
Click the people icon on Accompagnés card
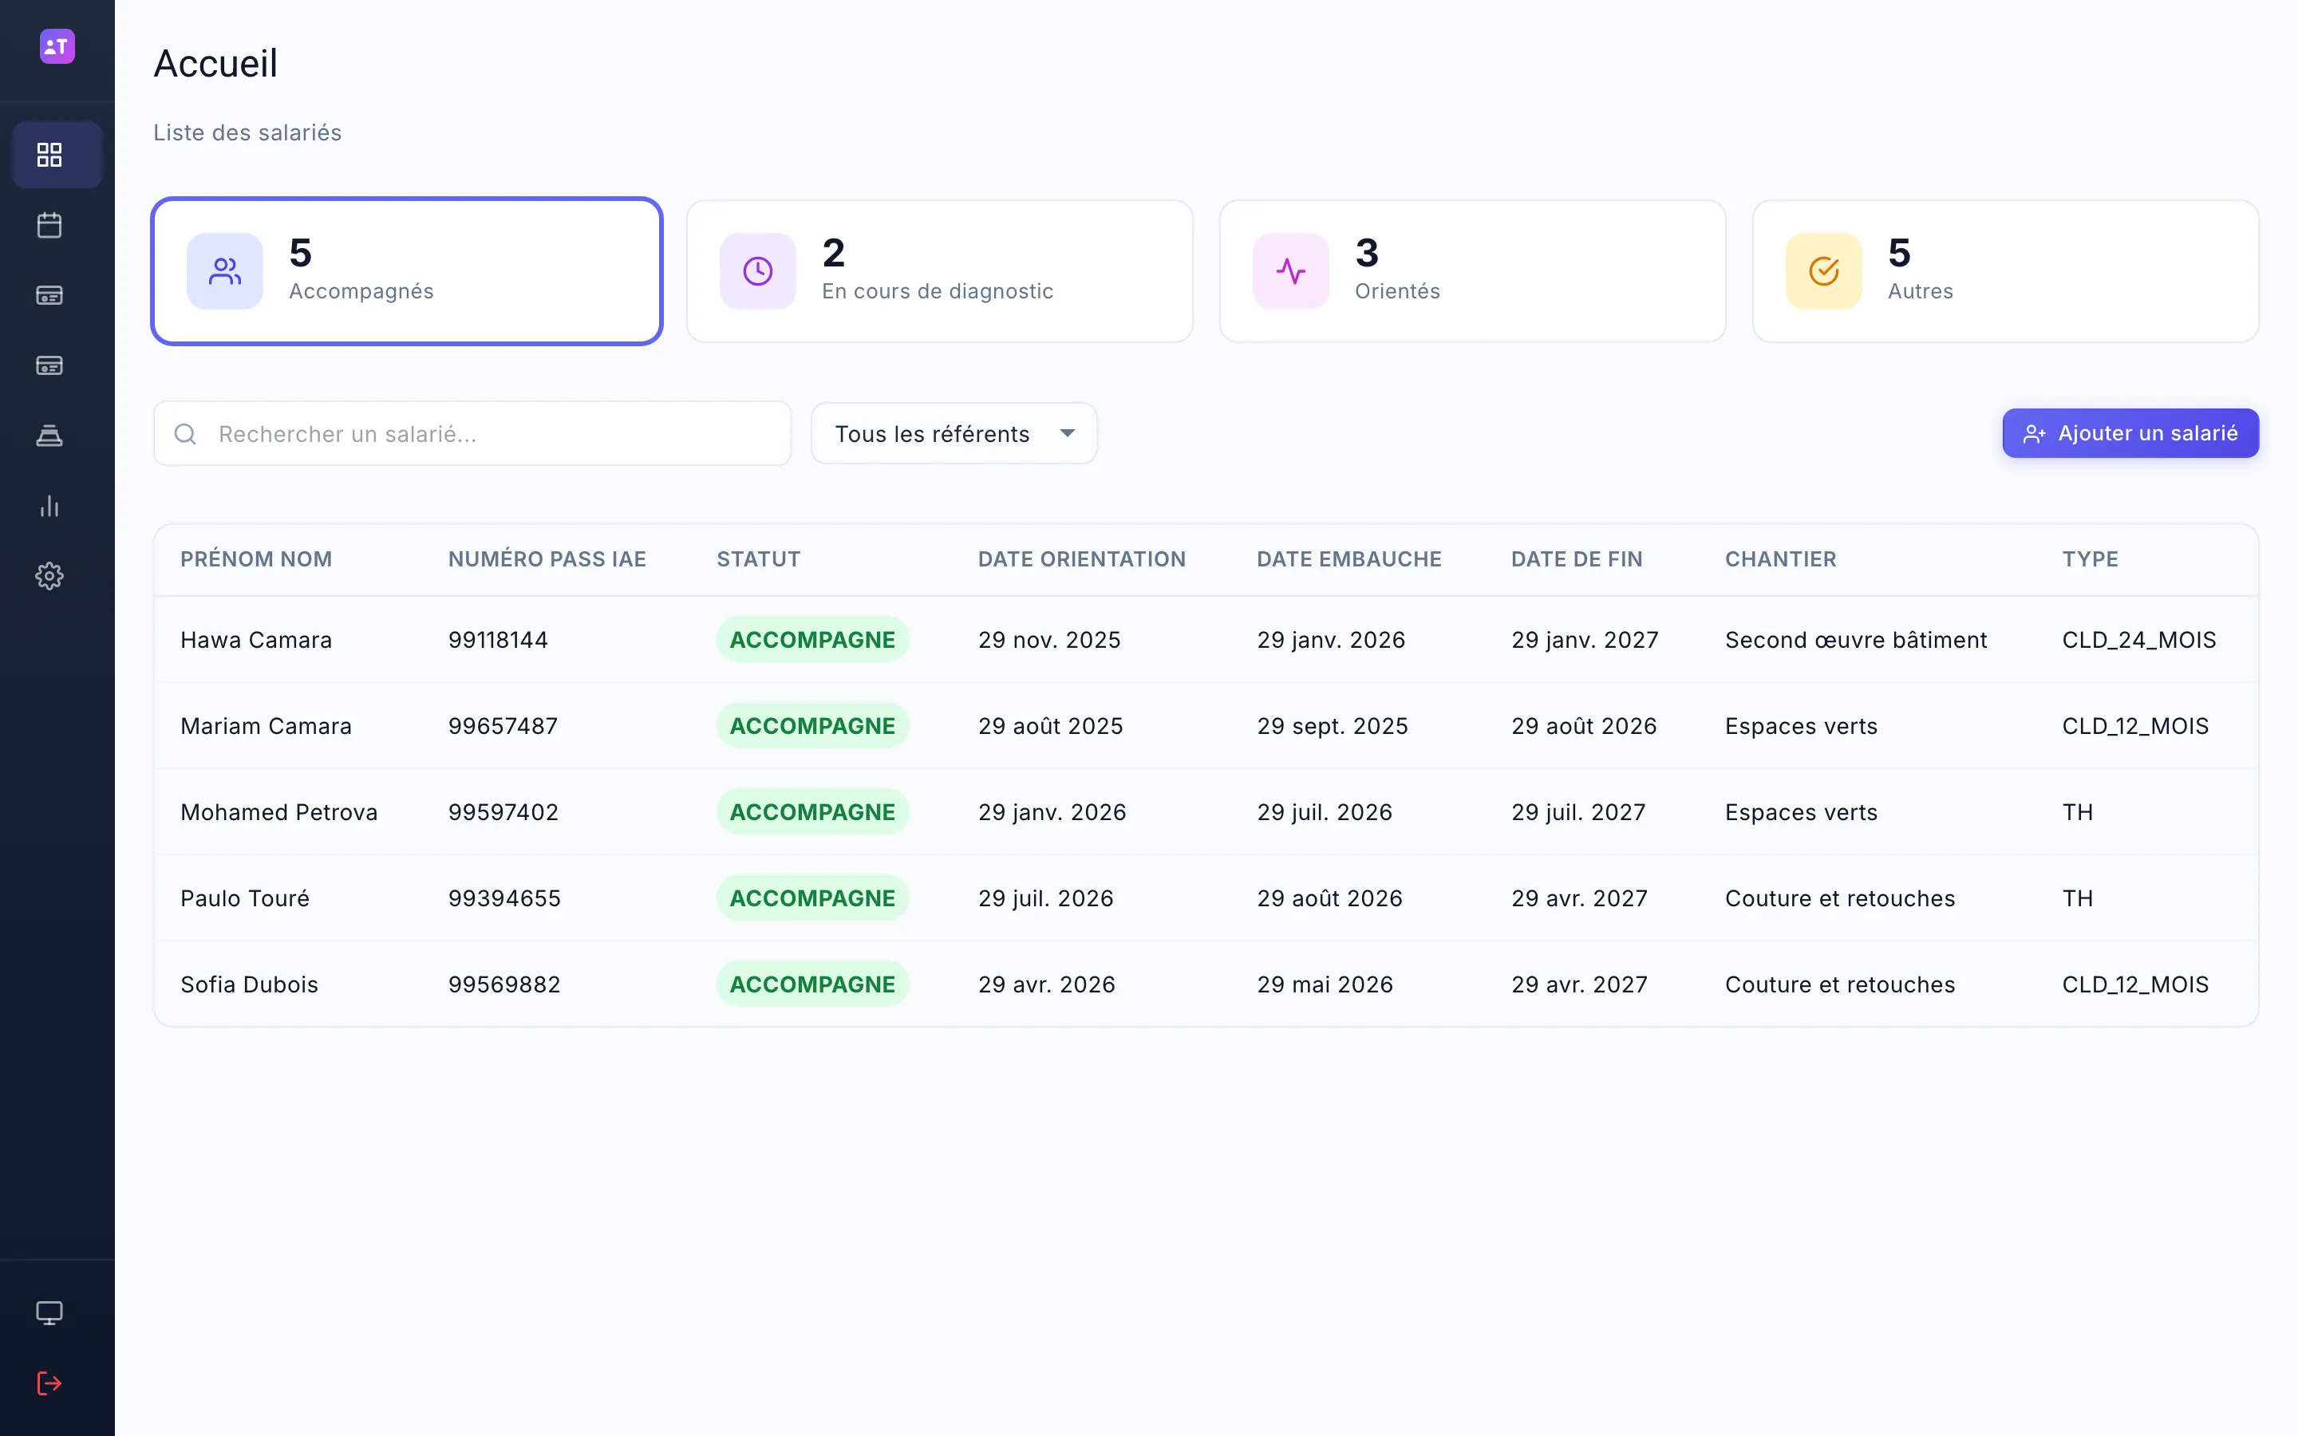pos(225,271)
